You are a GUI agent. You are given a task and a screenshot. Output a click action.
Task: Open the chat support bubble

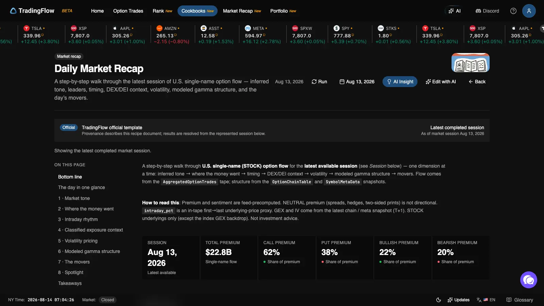(x=529, y=280)
